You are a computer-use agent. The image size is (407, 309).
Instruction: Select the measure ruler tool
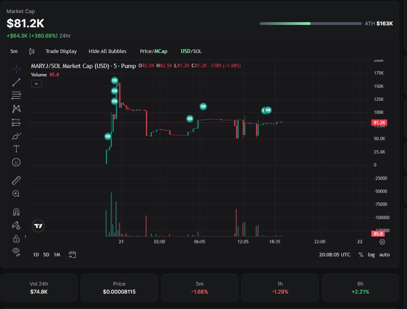pyautogui.click(x=16, y=180)
